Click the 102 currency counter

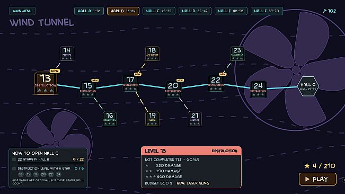tap(329, 11)
